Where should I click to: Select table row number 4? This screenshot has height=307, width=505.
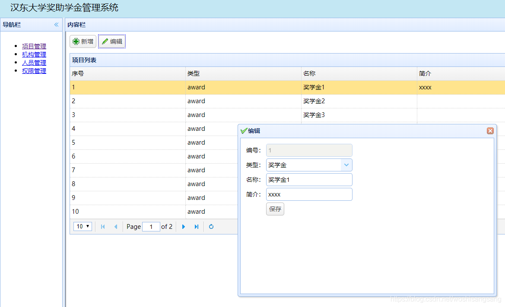pyautogui.click(x=154, y=129)
